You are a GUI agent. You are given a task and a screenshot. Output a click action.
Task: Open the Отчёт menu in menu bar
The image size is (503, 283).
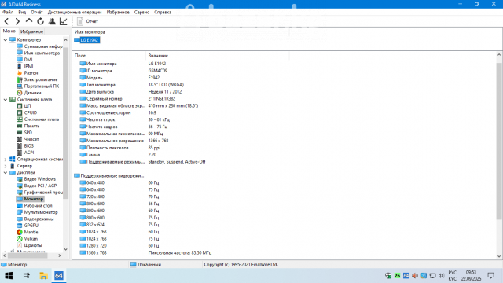click(37, 13)
